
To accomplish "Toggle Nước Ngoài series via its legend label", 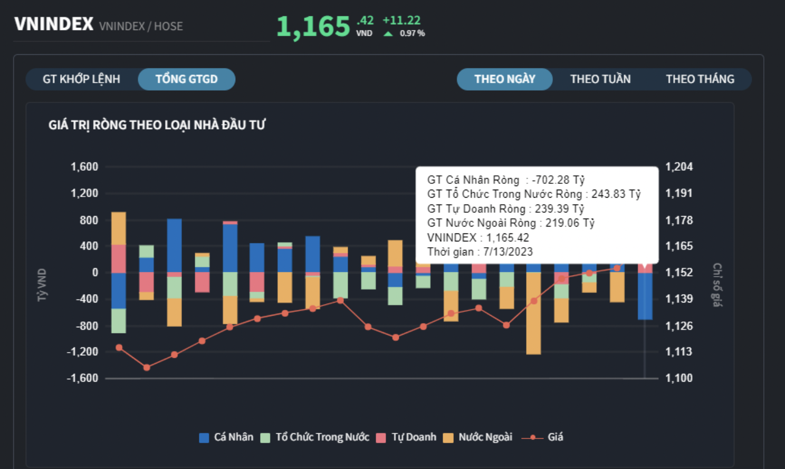I will tap(485, 437).
